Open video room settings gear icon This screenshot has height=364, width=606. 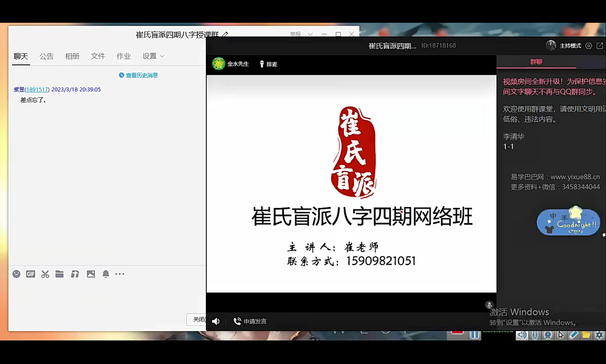click(x=588, y=46)
